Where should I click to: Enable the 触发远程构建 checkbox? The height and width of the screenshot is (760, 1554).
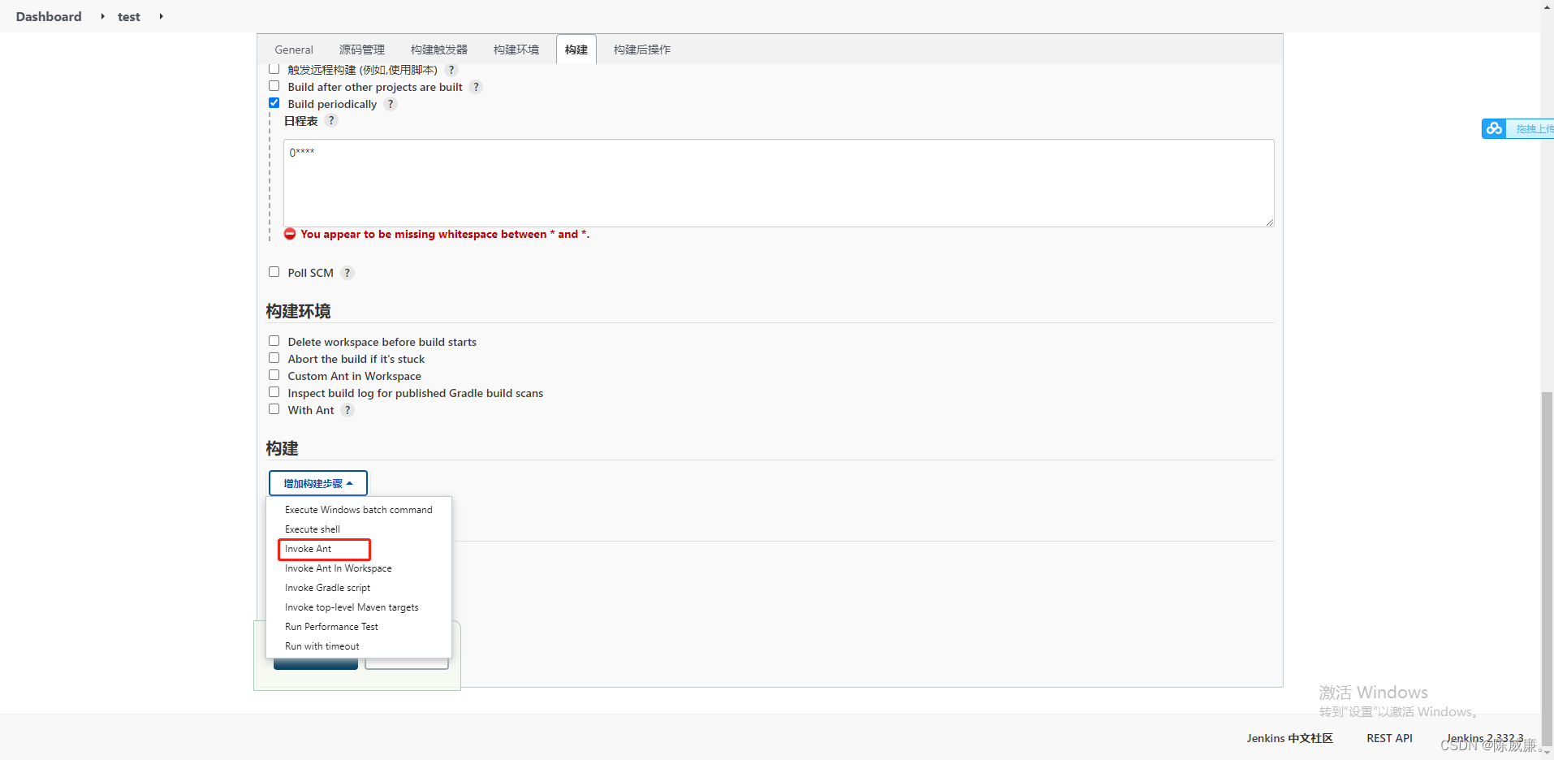coord(274,69)
